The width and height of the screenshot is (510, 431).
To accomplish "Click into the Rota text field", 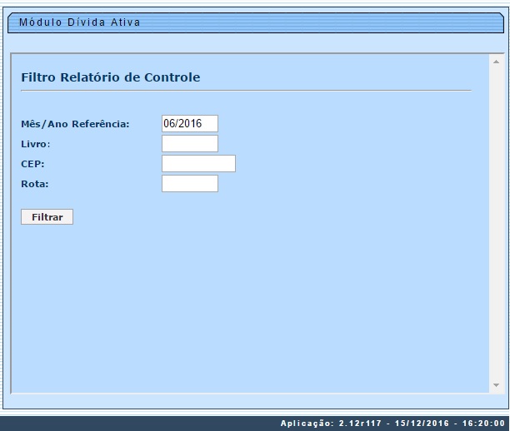I will pos(189,183).
